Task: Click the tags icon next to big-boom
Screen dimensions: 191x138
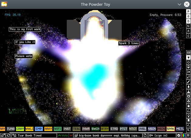Action: click(76, 136)
